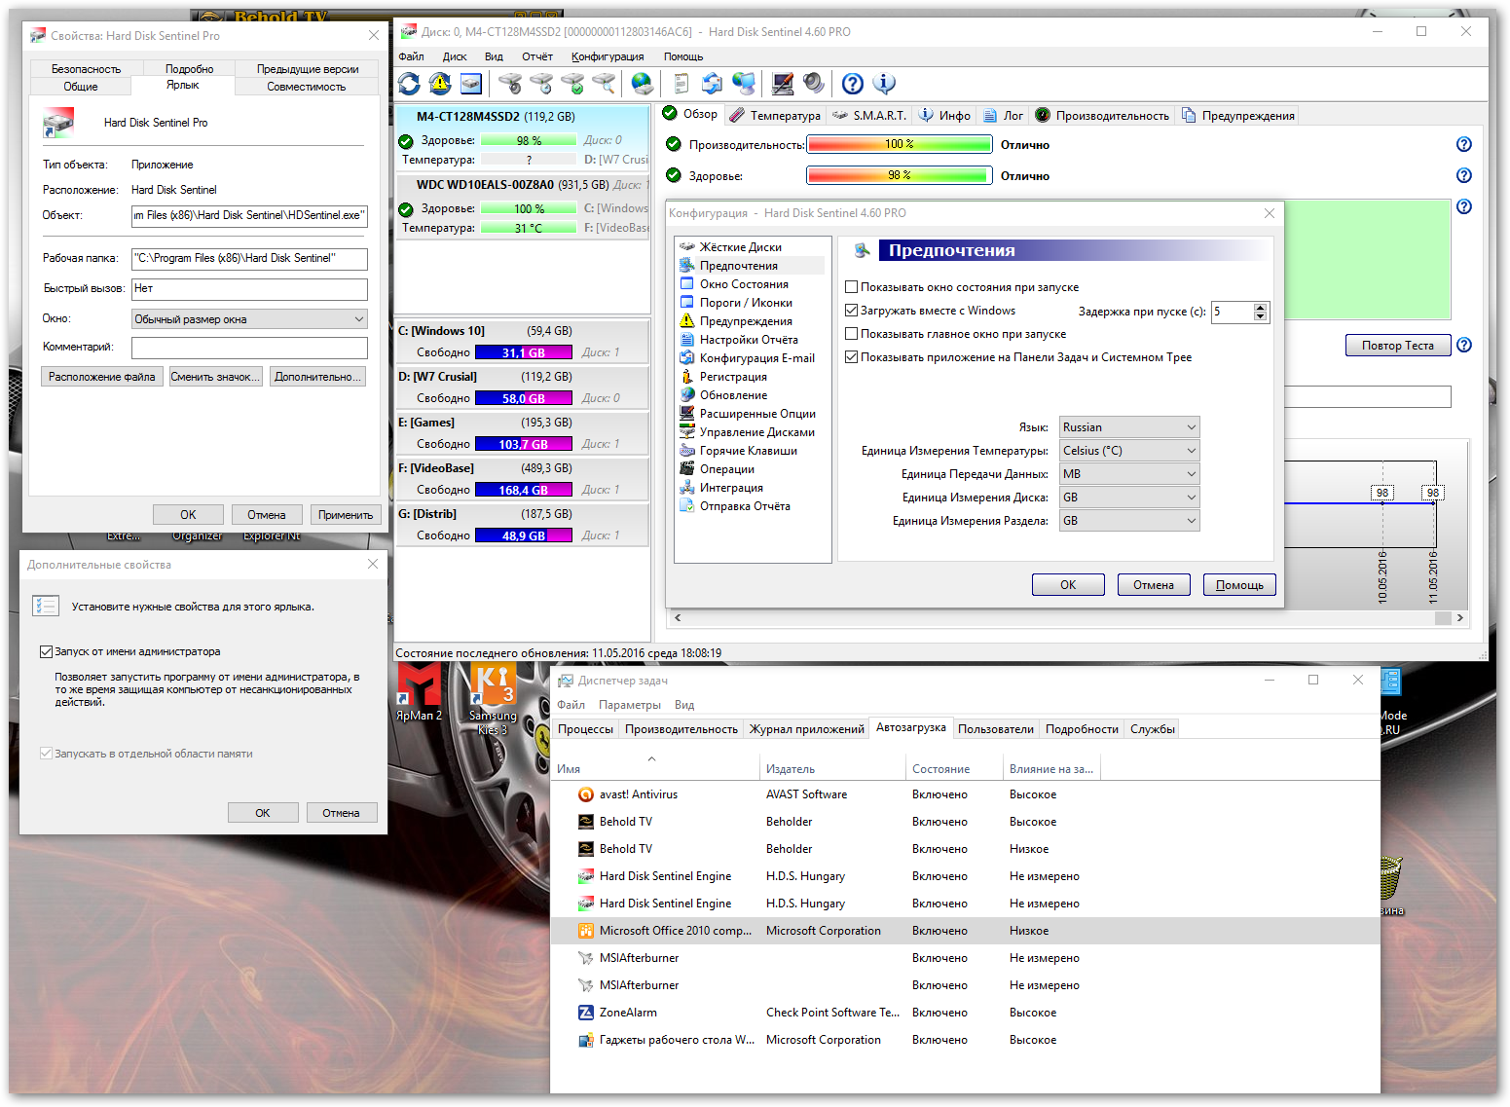1510x1107 pixels.
Task: Open Расширенные Опции configuration section
Action: click(x=758, y=414)
